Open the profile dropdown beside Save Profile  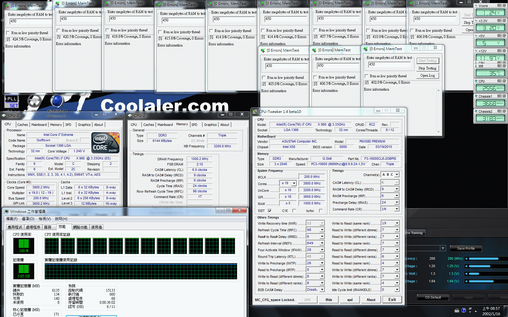click(x=443, y=248)
